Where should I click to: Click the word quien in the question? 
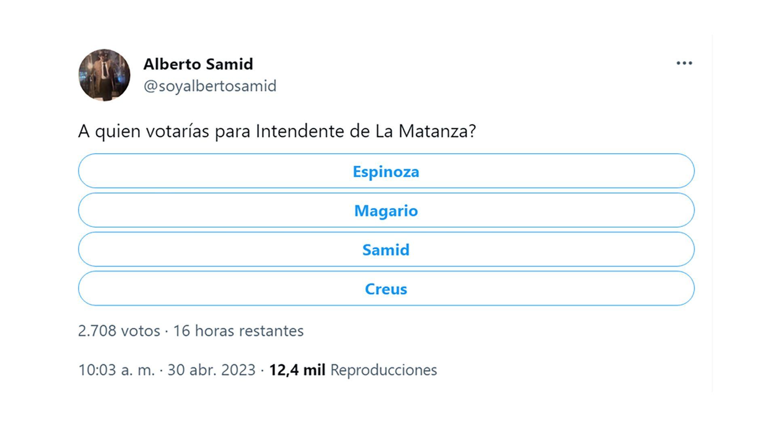click(118, 132)
